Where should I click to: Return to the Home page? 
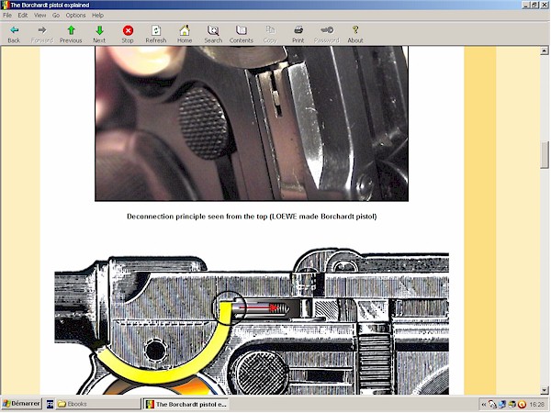click(x=185, y=35)
